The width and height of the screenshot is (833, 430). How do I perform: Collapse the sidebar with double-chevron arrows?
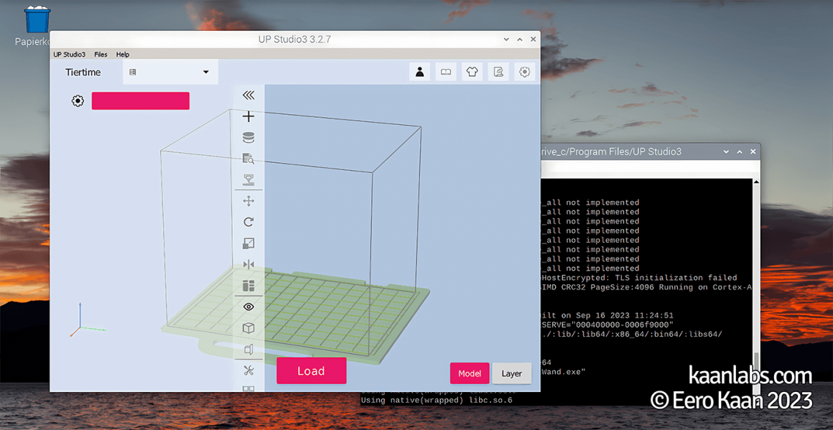(248, 95)
